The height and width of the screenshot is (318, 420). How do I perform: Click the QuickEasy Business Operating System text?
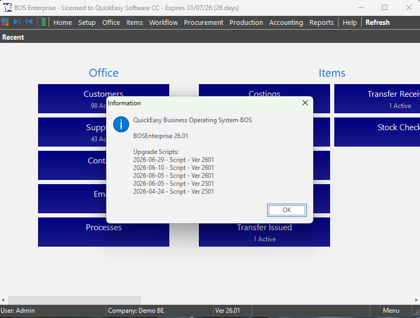click(193, 120)
